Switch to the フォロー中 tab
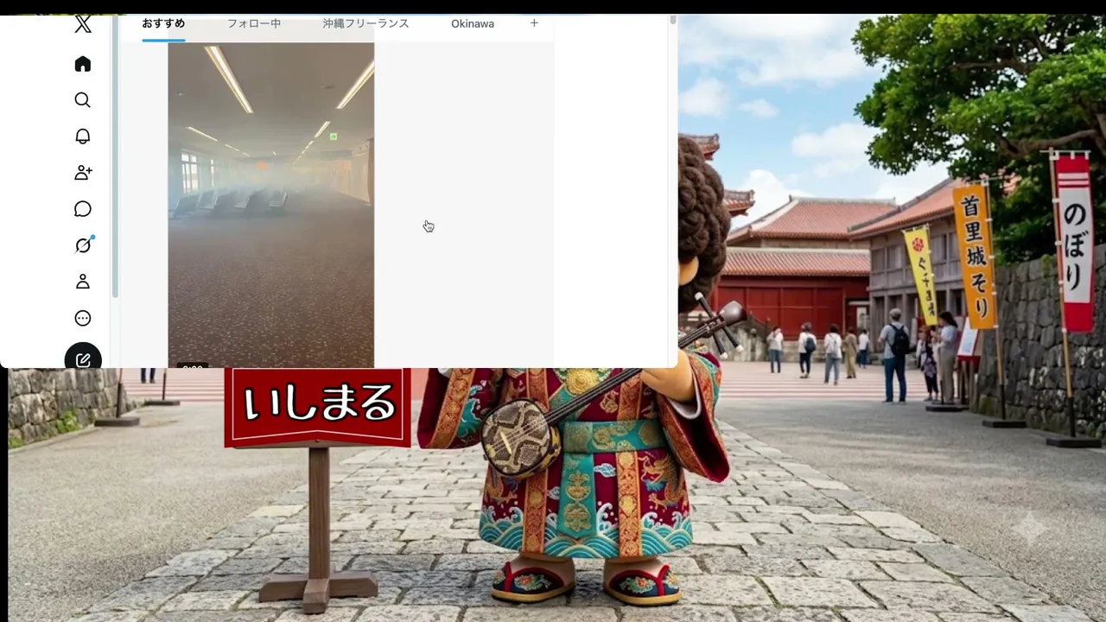Viewport: 1106px width, 622px height. [x=254, y=24]
